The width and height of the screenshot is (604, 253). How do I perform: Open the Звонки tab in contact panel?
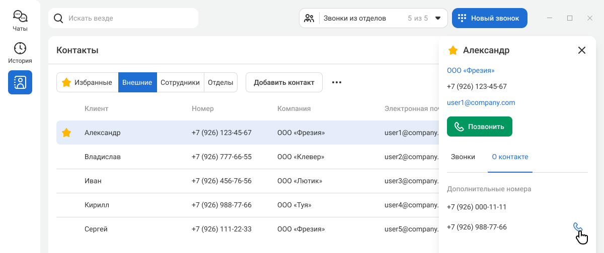pyautogui.click(x=463, y=157)
